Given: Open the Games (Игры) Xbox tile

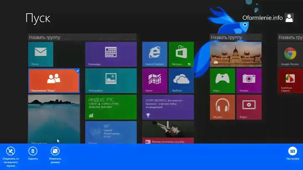Looking at the screenshot, I should 222,80.
